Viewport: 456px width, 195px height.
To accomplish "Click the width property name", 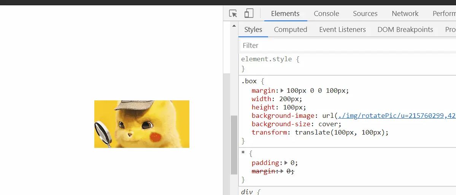I will 261,99.
